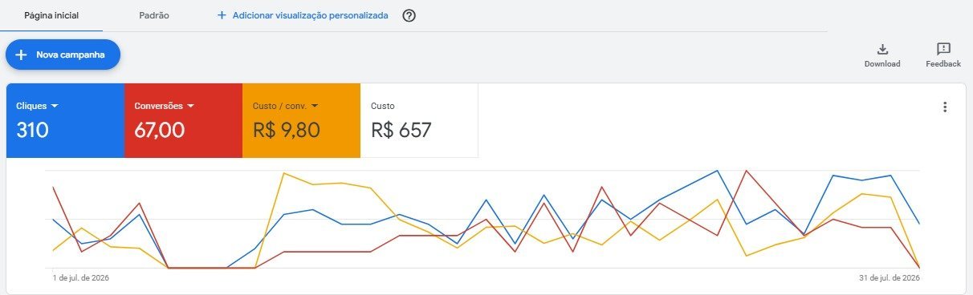
Task: Click the Download arrow icon
Action: coord(882,50)
